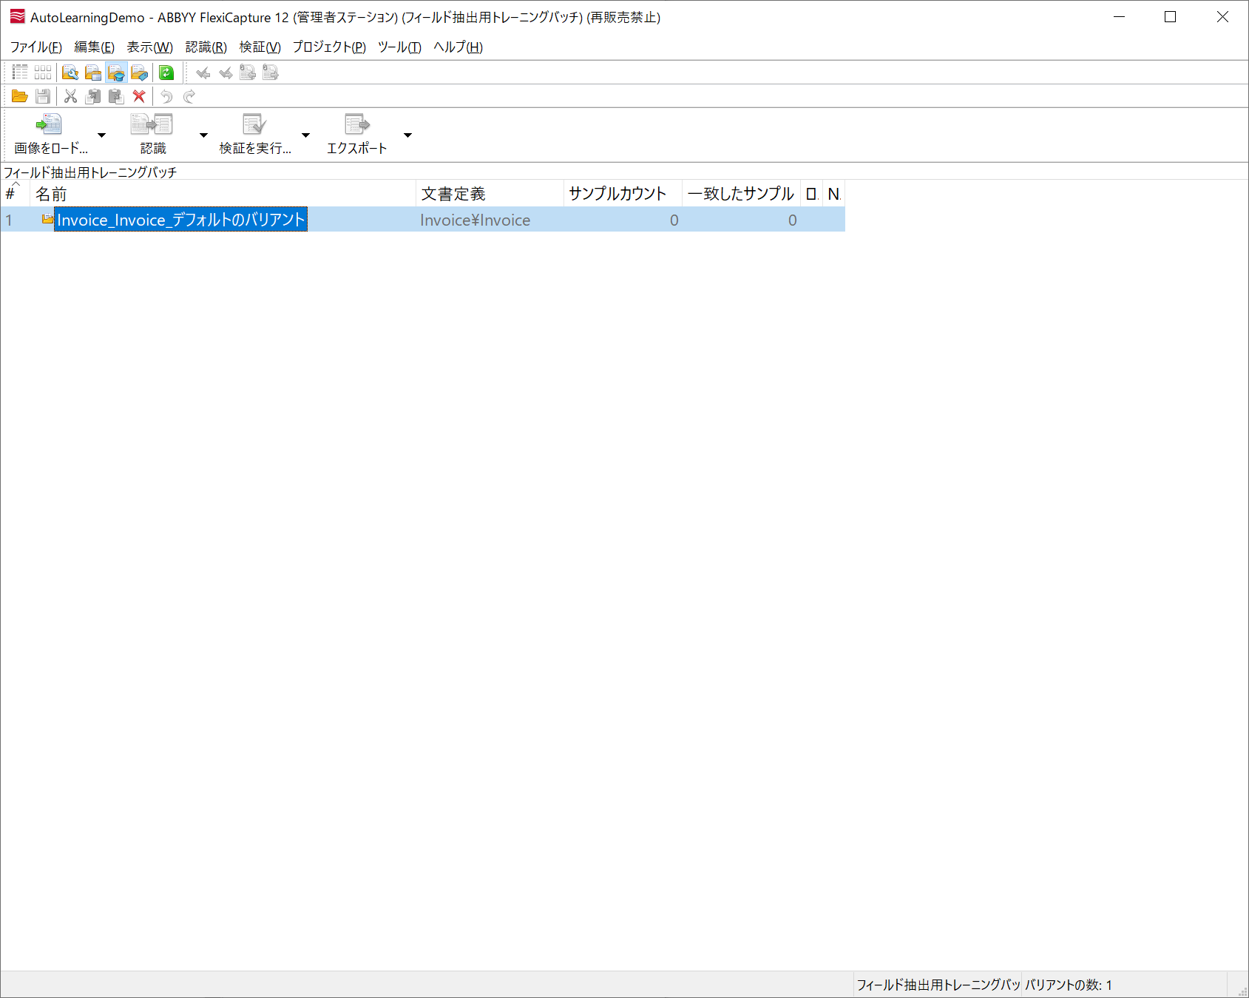Screen dimensions: 1249x998
Task: Click 認識 recognize button
Action: (152, 135)
